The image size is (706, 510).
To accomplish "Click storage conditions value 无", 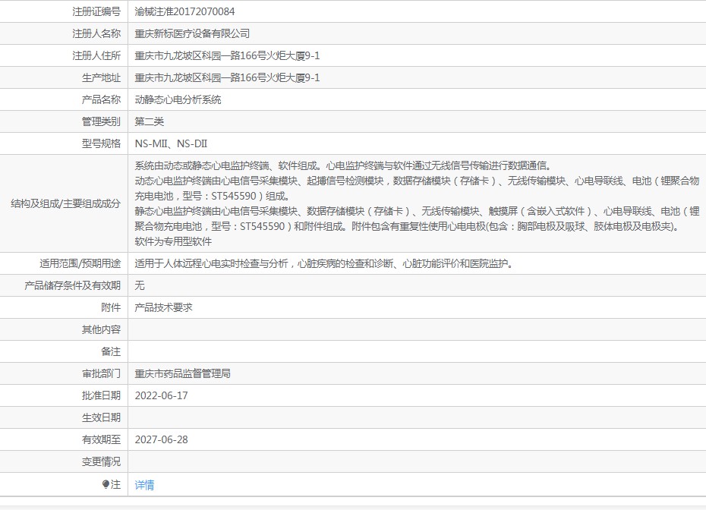I will (x=140, y=286).
